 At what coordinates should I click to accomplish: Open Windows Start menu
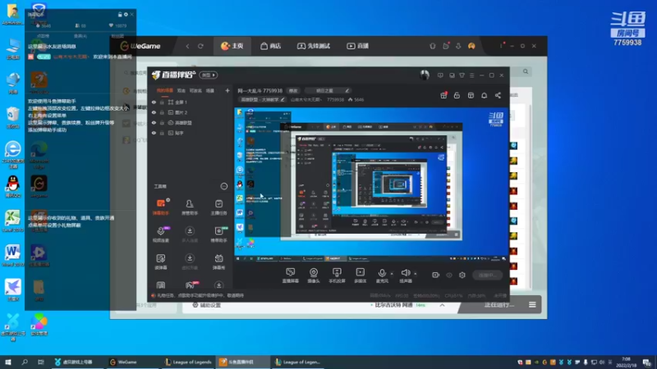tap(7, 362)
